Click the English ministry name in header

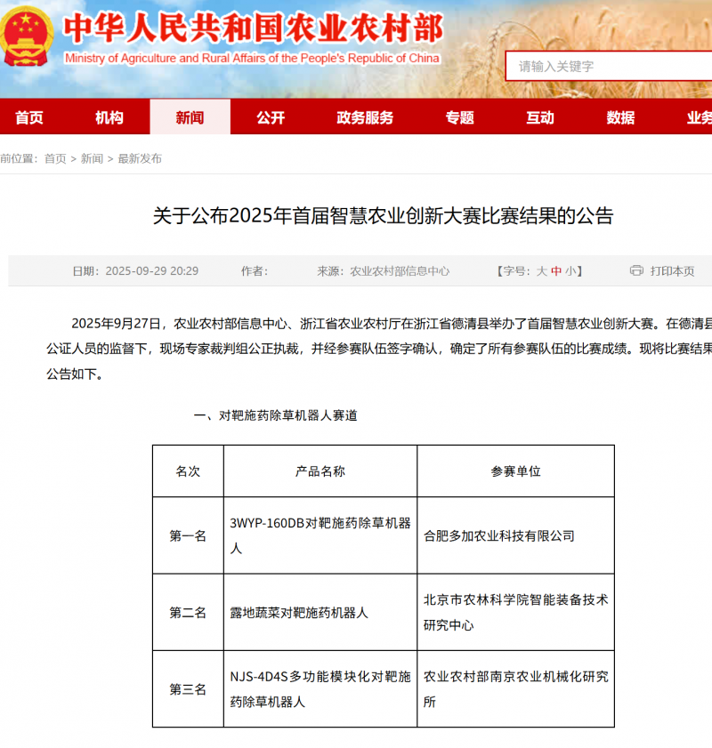(x=252, y=59)
